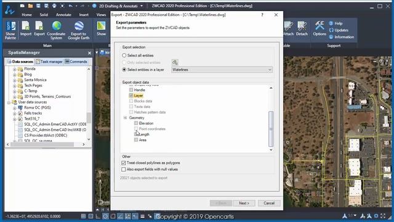Open the Solid ribbon tab

44,15
